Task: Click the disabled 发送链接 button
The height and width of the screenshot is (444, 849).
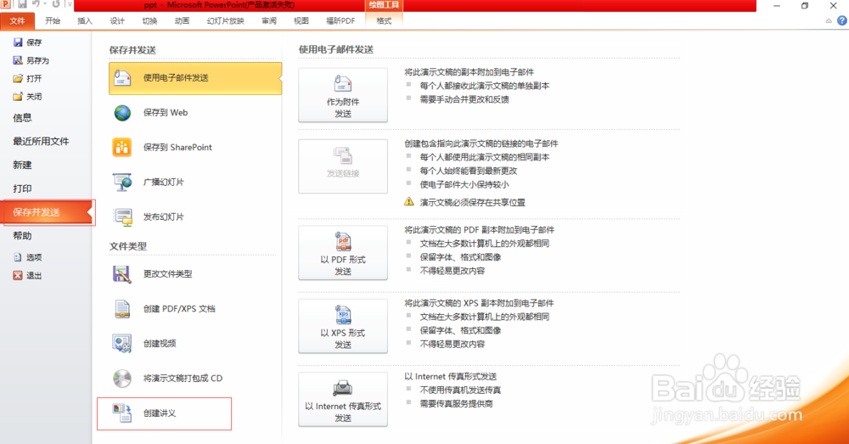Action: pyautogui.click(x=343, y=166)
